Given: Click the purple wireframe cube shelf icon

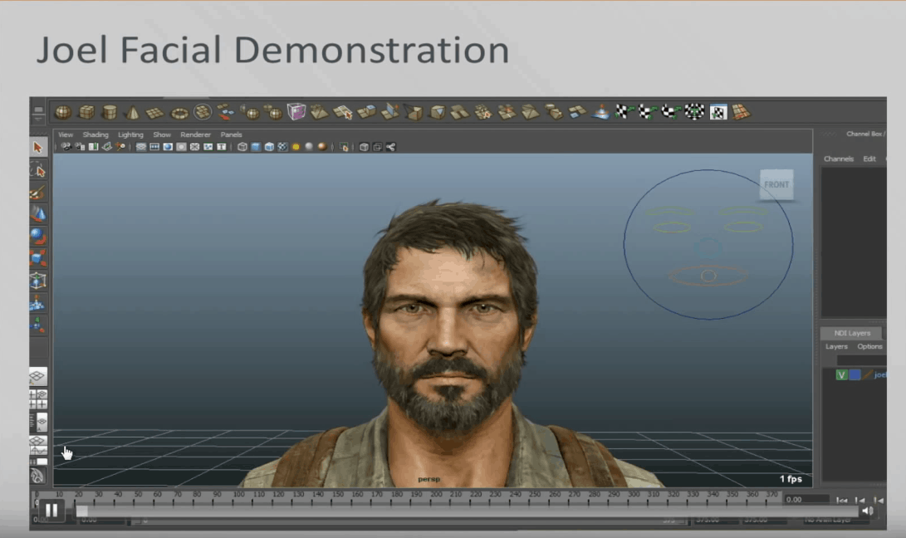Looking at the screenshot, I should tap(296, 111).
